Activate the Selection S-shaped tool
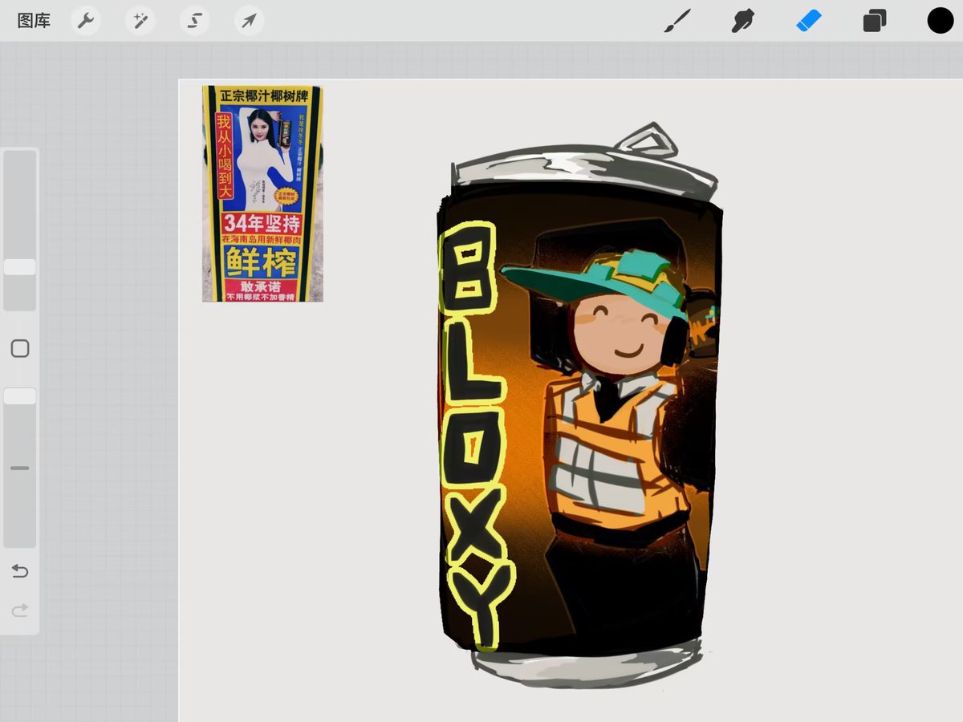Screen dimensions: 963x722 point(194,21)
